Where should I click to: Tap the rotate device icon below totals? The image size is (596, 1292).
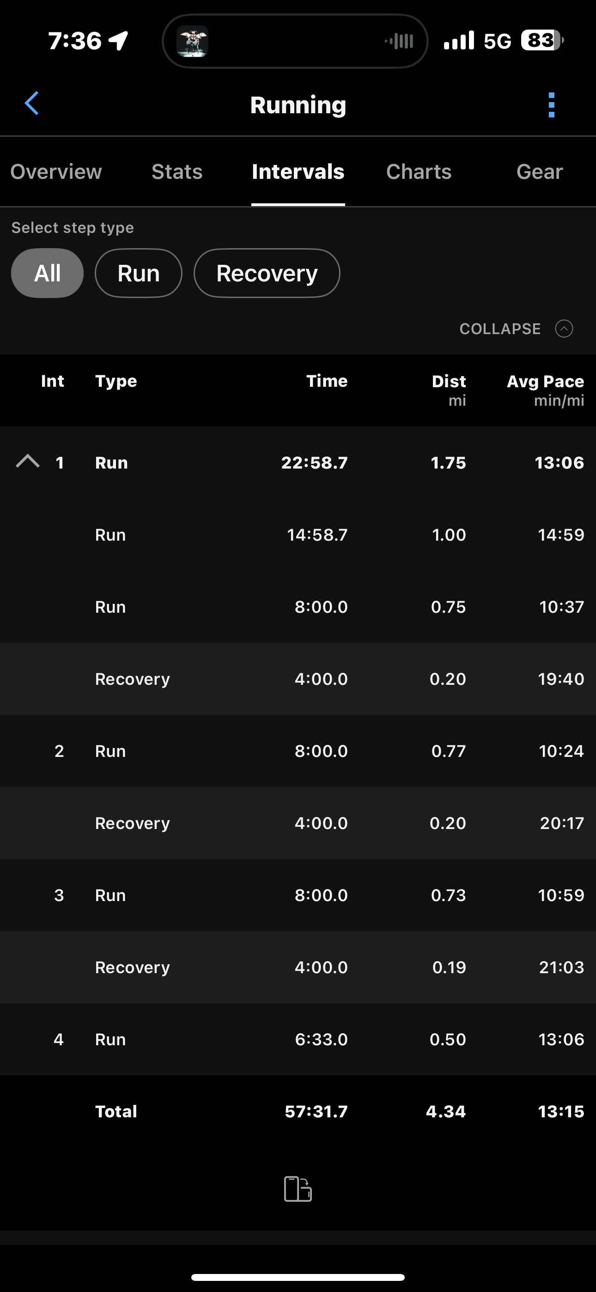click(298, 1188)
